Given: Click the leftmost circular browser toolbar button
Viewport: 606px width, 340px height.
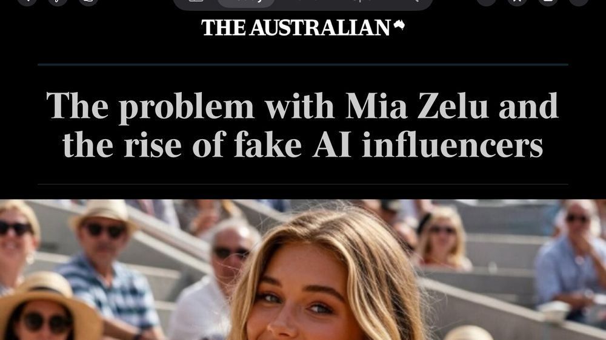Looking at the screenshot, I should tap(27, 2).
